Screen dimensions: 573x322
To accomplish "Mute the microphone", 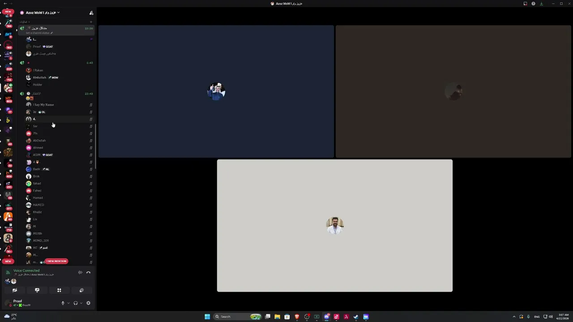I will tap(63, 303).
